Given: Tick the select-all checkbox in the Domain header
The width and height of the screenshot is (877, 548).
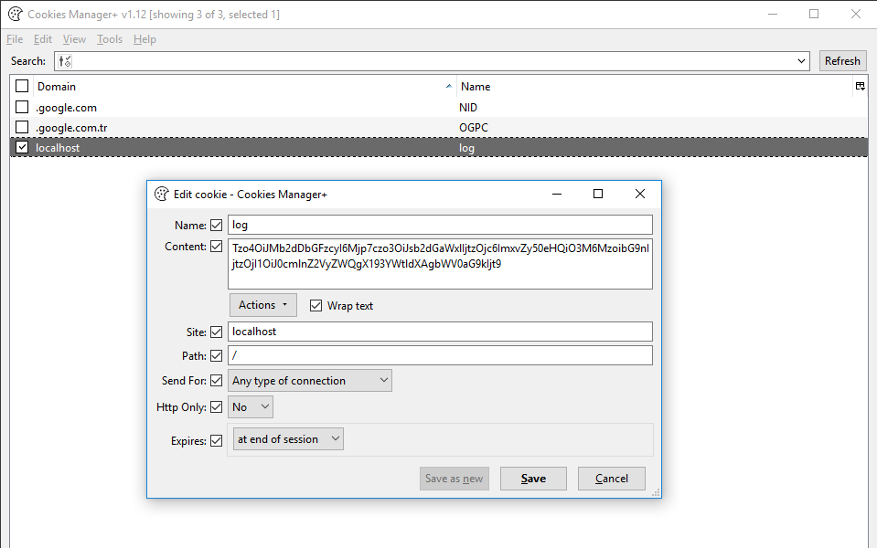Looking at the screenshot, I should click(x=21, y=86).
